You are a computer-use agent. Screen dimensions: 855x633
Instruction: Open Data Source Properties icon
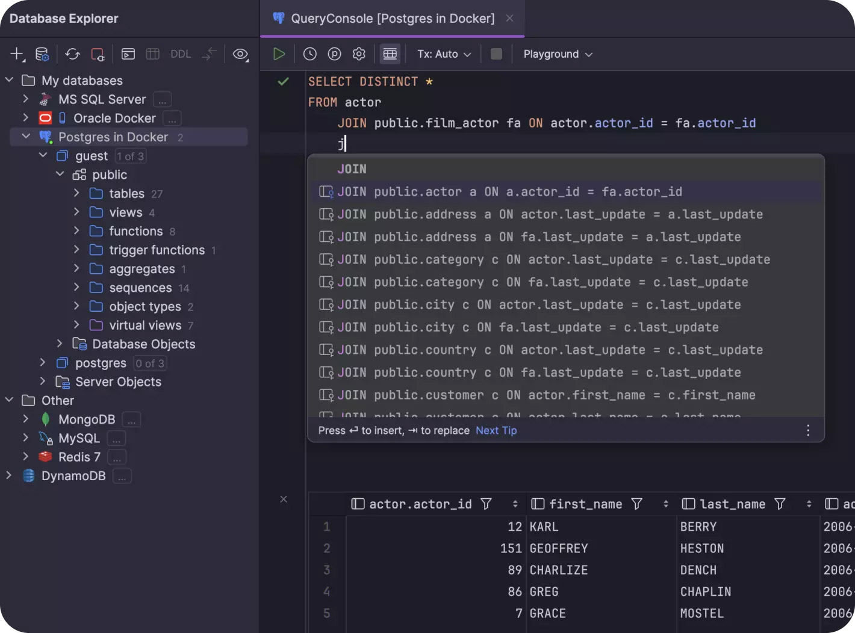[x=42, y=54]
